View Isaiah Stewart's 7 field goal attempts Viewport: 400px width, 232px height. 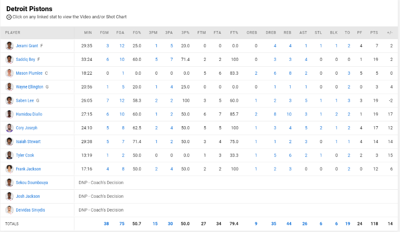pyautogui.click(x=123, y=142)
